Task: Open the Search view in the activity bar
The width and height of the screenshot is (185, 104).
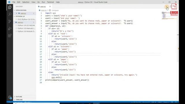Action: pyautogui.click(x=10, y=14)
